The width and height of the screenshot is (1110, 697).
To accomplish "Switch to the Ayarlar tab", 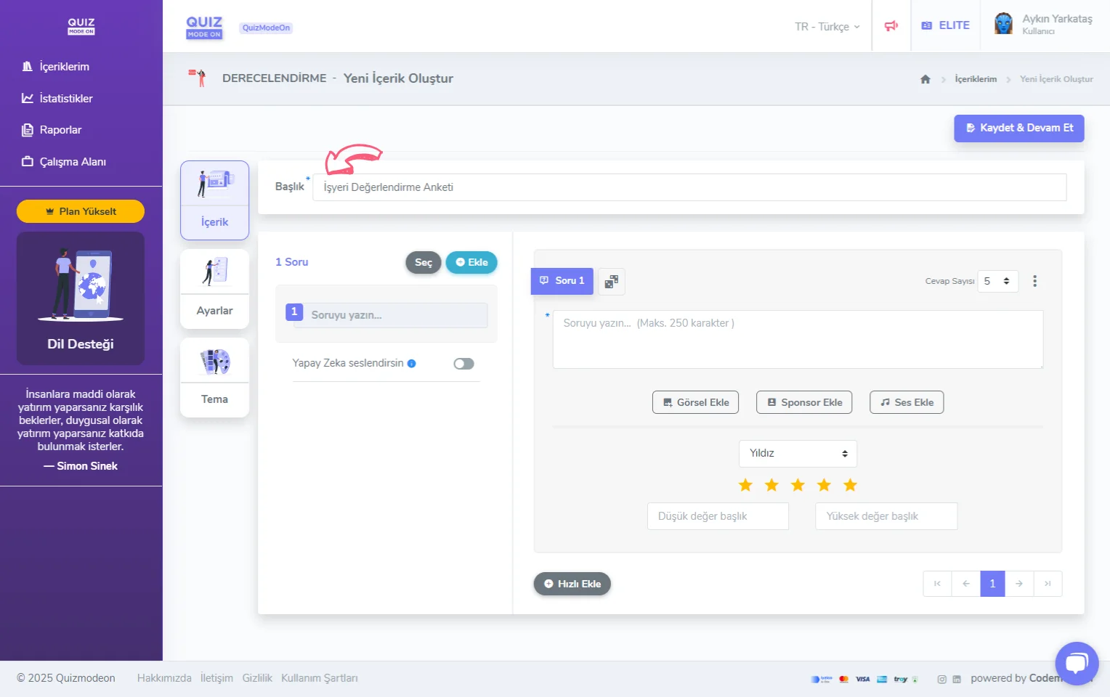I will (214, 289).
